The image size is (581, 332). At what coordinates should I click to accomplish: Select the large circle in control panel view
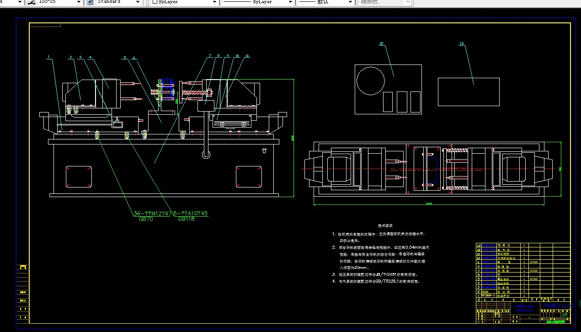click(371, 81)
